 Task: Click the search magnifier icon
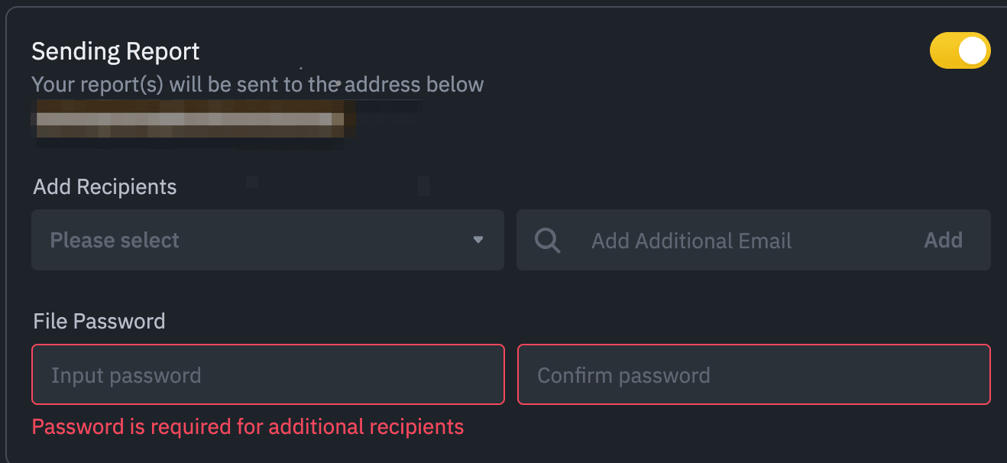coord(548,241)
